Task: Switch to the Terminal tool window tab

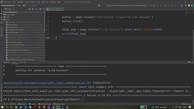Action: 32,104
